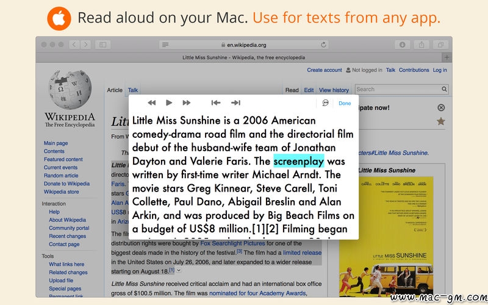Follow nominated for four Academy Awards link
The height and width of the screenshot is (305, 488).
[x=258, y=293]
